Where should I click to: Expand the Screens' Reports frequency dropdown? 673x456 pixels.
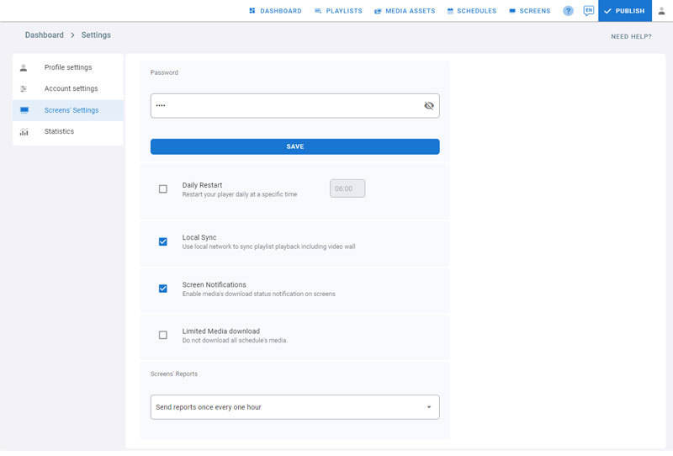point(294,407)
